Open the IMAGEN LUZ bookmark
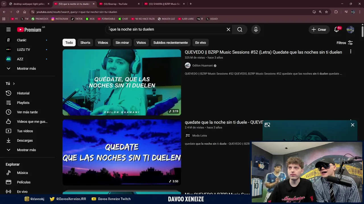Screen dimensions: 364x204 tap(166, 19)
